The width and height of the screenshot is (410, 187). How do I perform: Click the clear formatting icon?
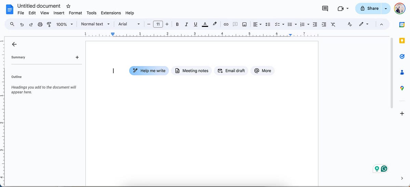(333, 24)
